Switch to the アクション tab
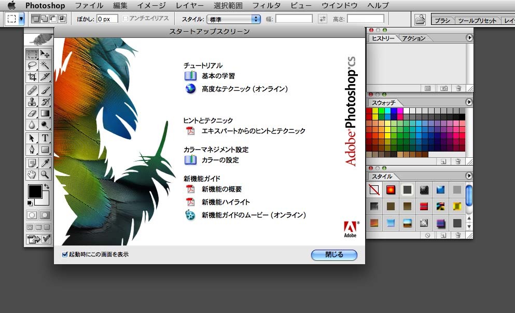Screen dimensions: 515x313 (x=413, y=38)
